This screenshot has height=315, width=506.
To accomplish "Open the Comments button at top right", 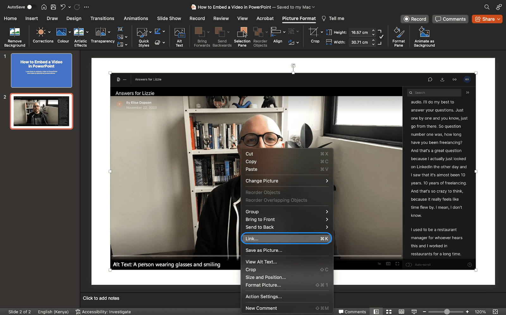I will [x=450, y=19].
